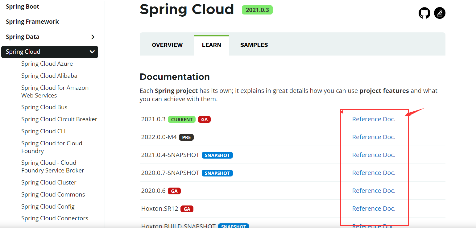Screen dimensions: 476x228
Task: Go to Spring Framework in the sidebar
Action: pyautogui.click(x=32, y=22)
